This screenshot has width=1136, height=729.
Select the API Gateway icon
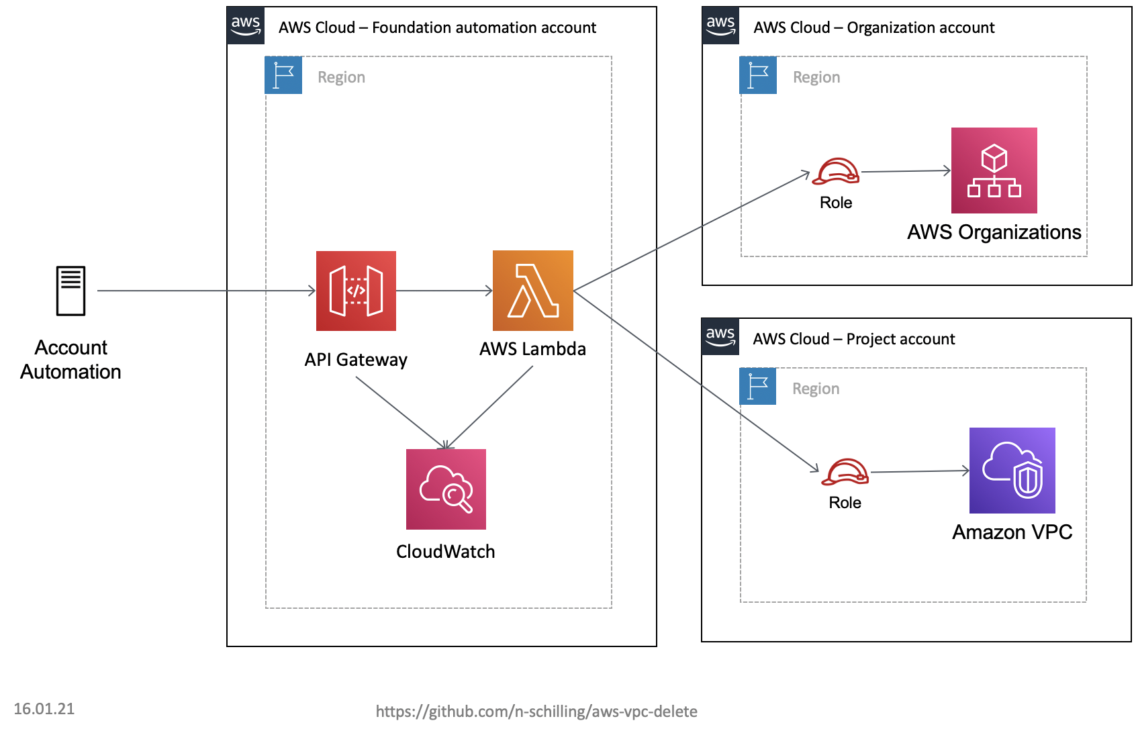pos(356,291)
